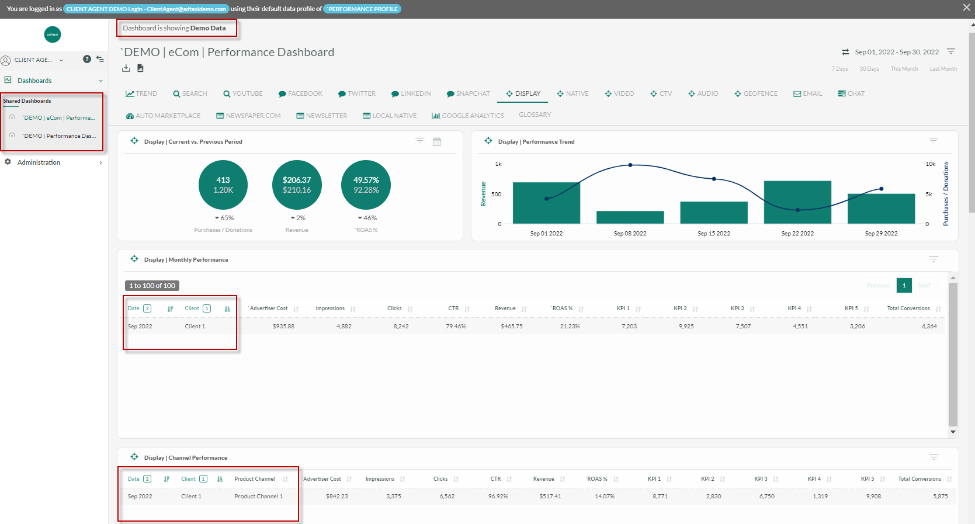Switch to the GOOGLE ANALYTICS tab
The image size is (975, 524).
pyautogui.click(x=468, y=116)
